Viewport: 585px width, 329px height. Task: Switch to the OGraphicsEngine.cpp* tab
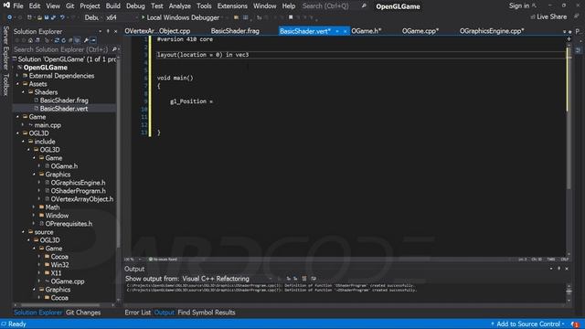pyautogui.click(x=492, y=31)
